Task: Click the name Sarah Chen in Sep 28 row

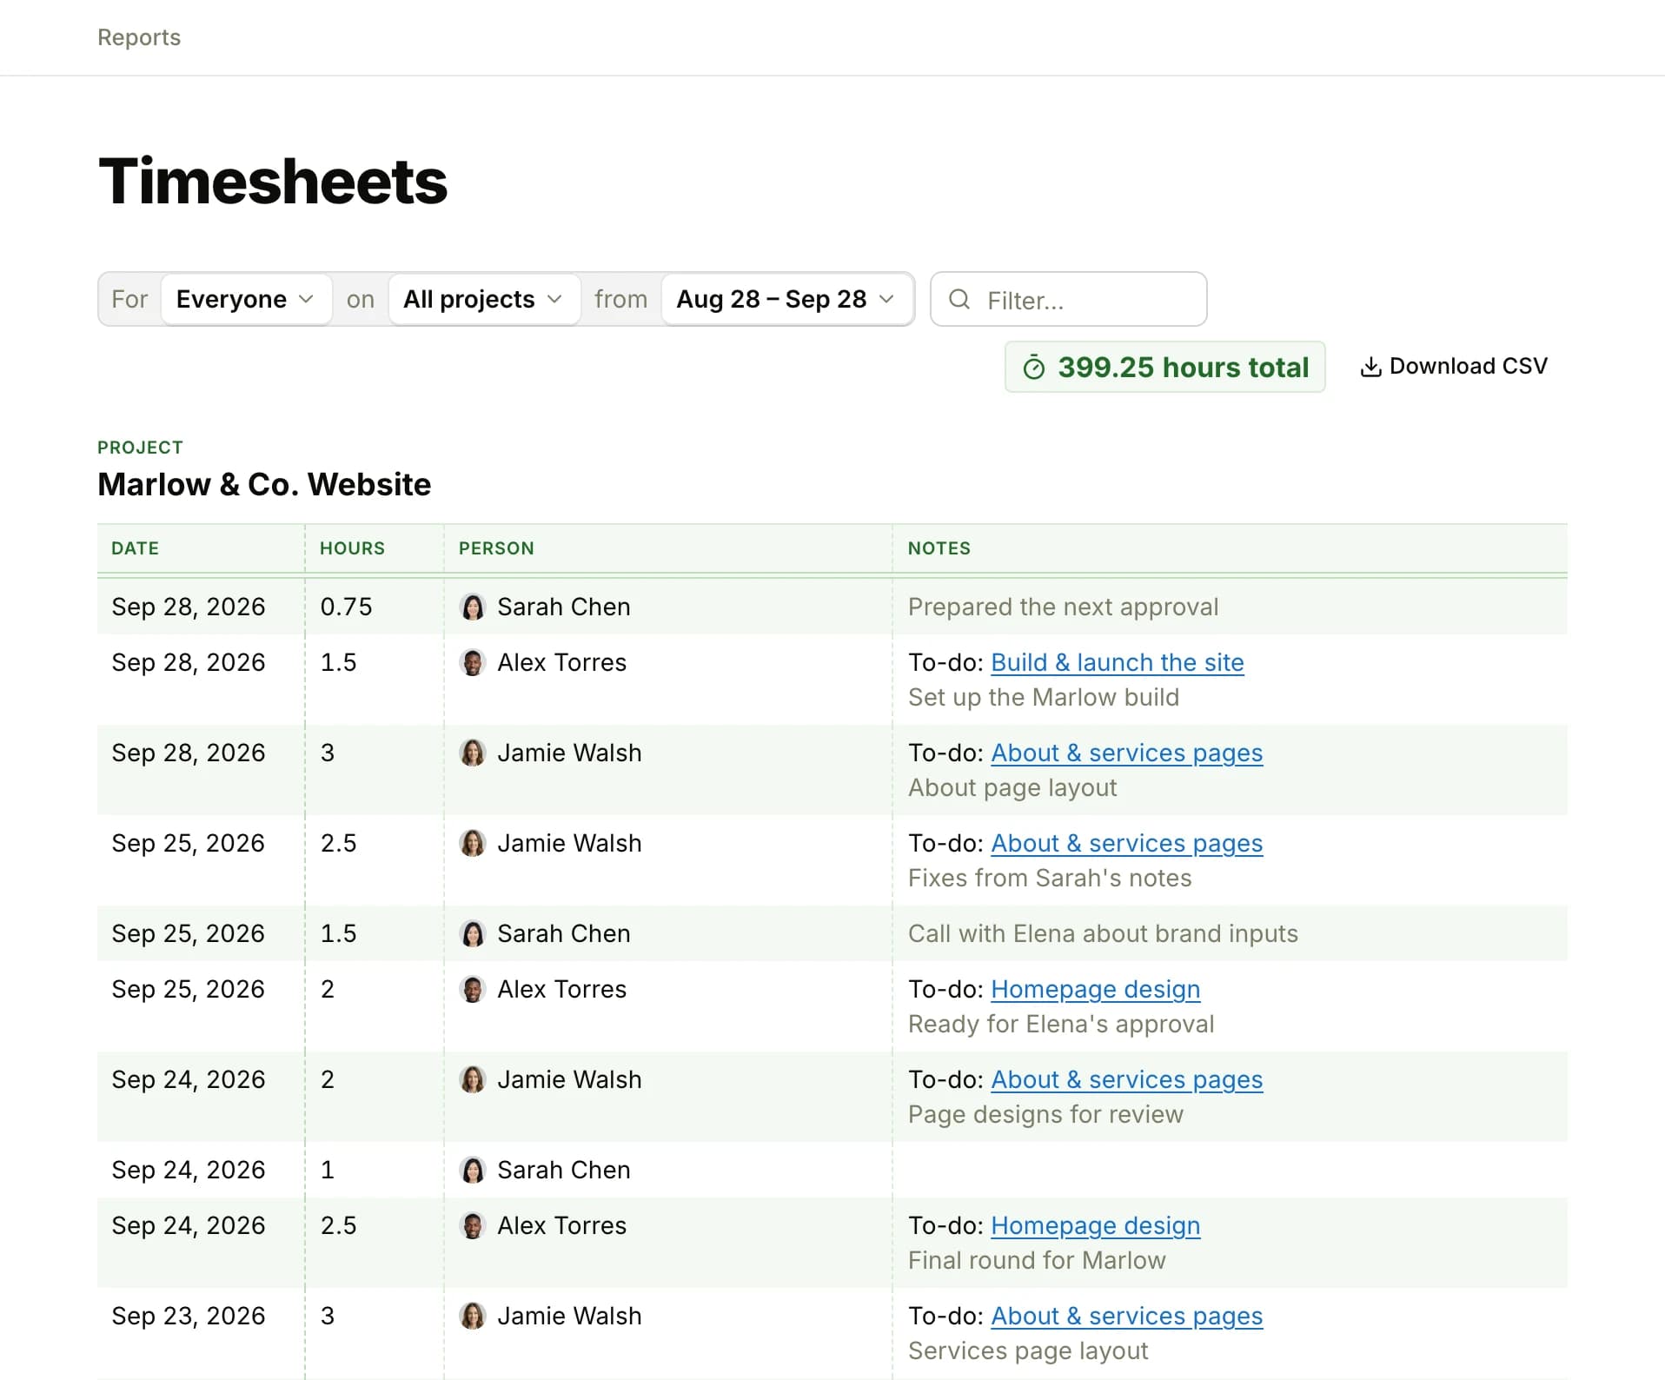Action: coord(564,607)
